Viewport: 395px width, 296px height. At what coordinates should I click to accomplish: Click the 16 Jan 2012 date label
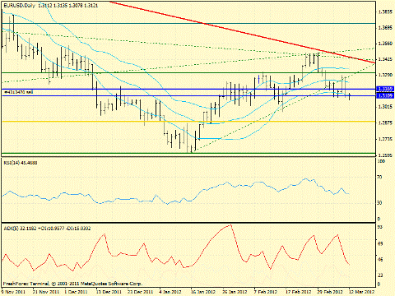pos(203,292)
